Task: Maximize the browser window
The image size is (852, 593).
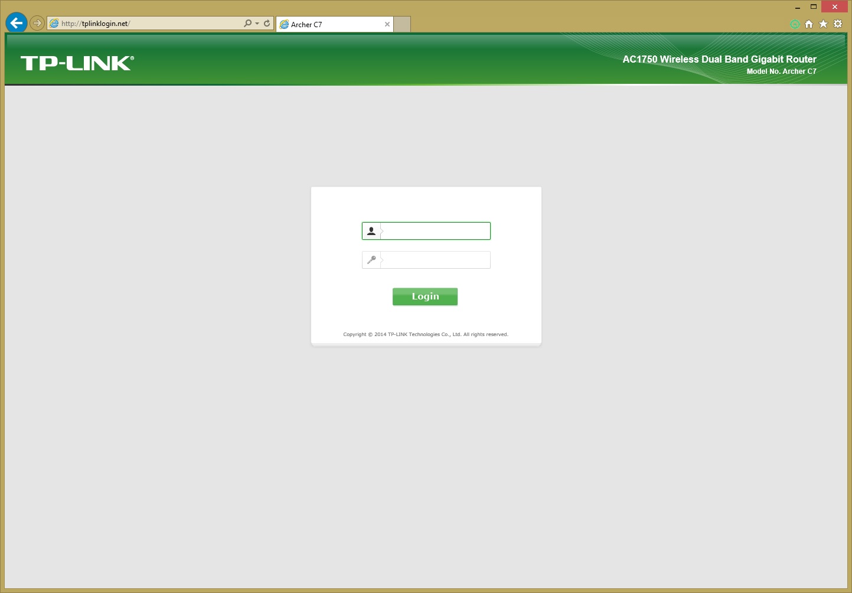Action: (x=813, y=7)
